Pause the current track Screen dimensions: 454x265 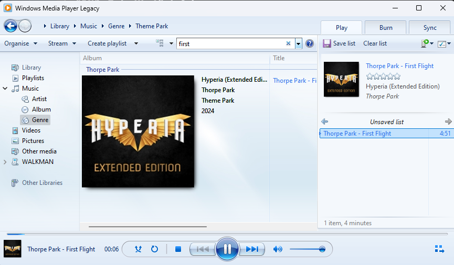(x=227, y=249)
